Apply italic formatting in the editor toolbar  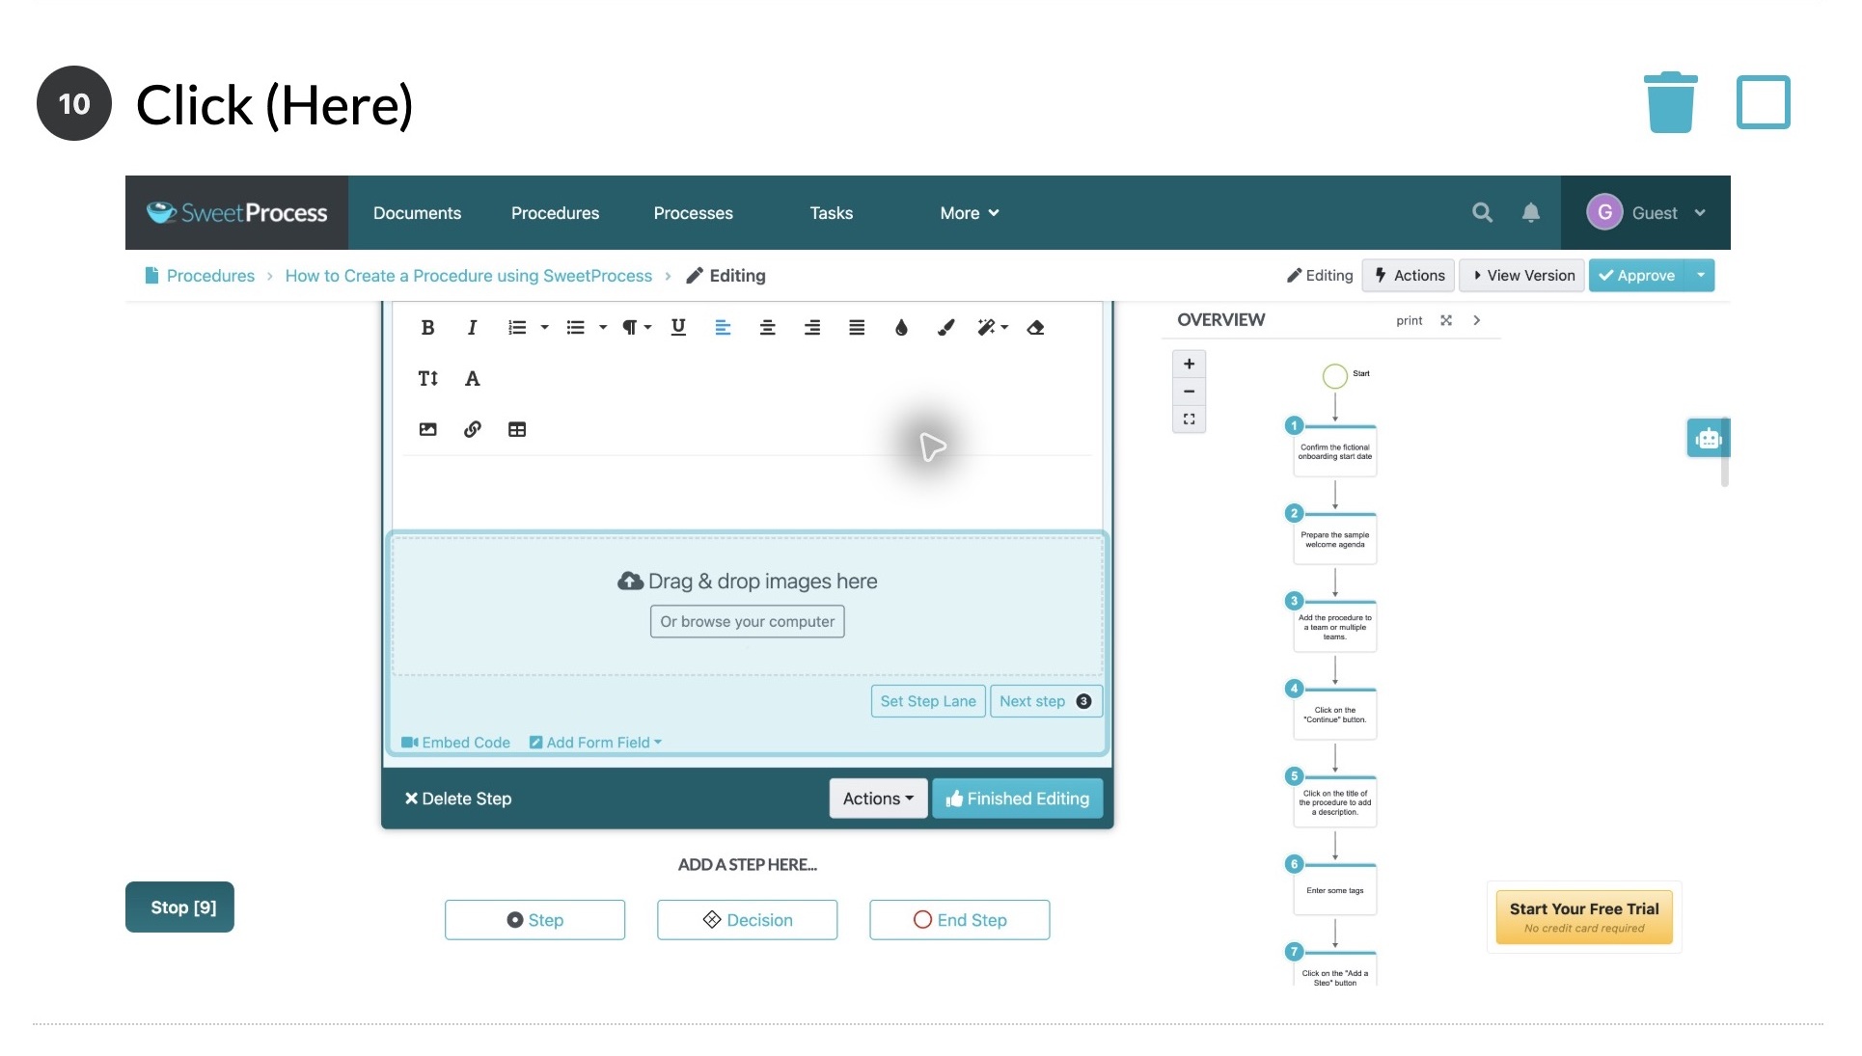point(472,328)
